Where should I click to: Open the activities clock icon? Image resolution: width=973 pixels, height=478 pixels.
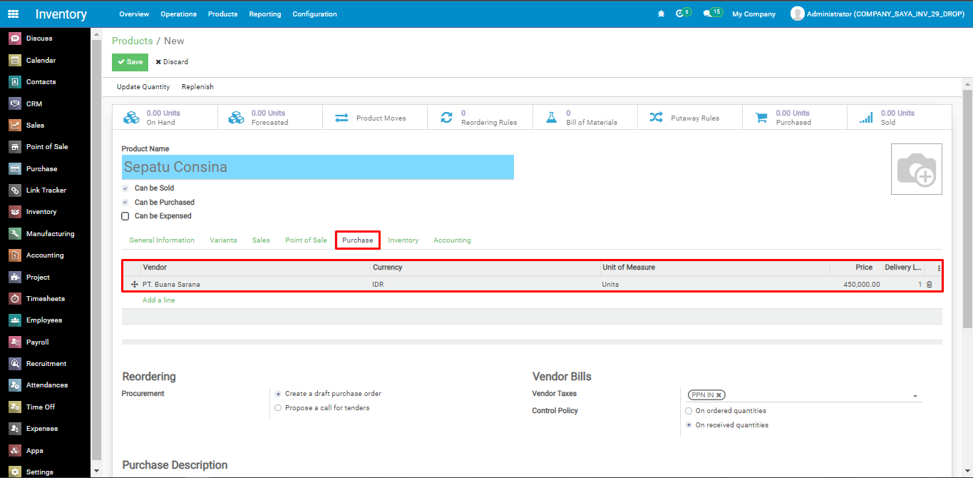pyautogui.click(x=680, y=14)
